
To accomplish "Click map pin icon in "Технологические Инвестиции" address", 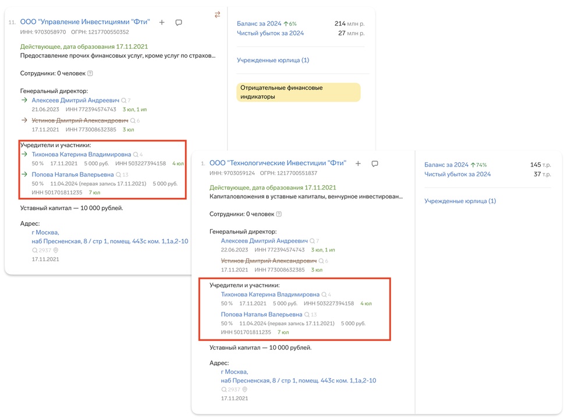I will point(245,389).
